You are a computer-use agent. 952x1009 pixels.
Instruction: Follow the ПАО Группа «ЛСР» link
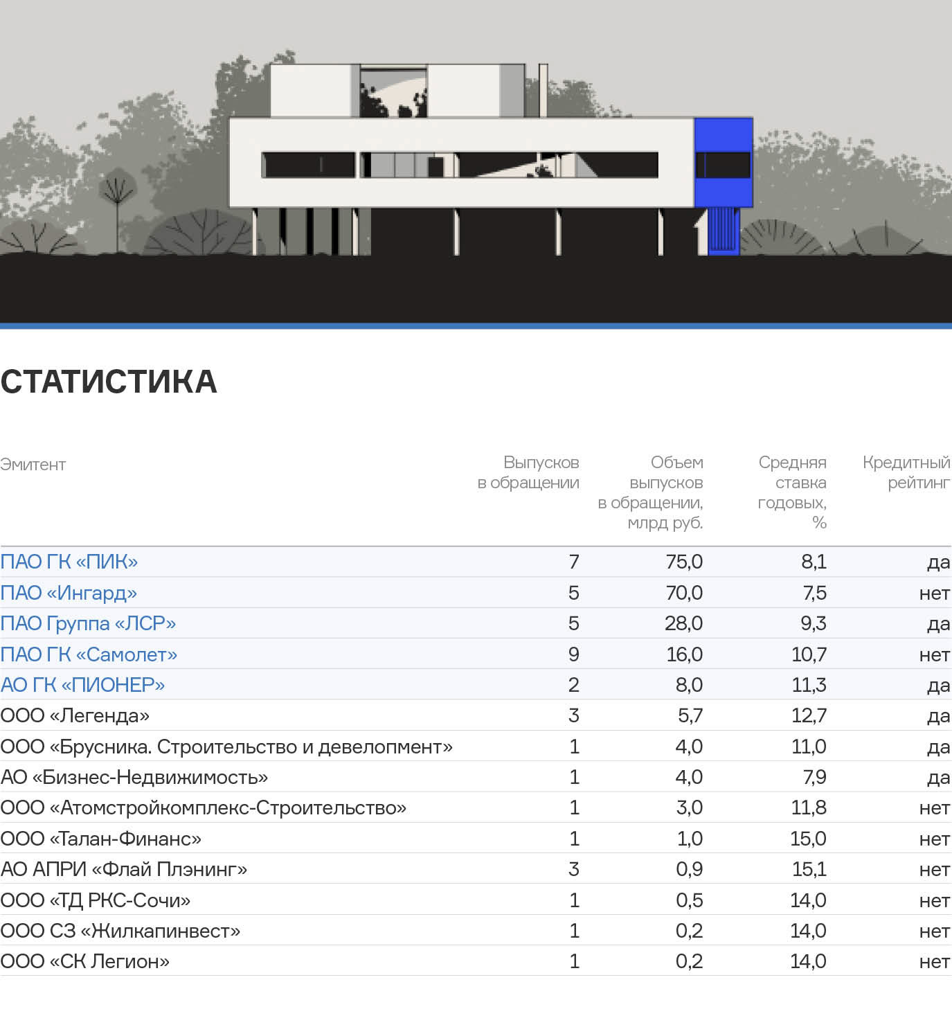pos(88,623)
